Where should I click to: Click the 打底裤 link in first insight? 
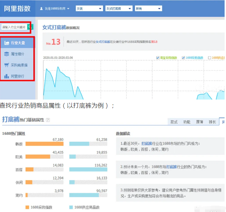147,144
